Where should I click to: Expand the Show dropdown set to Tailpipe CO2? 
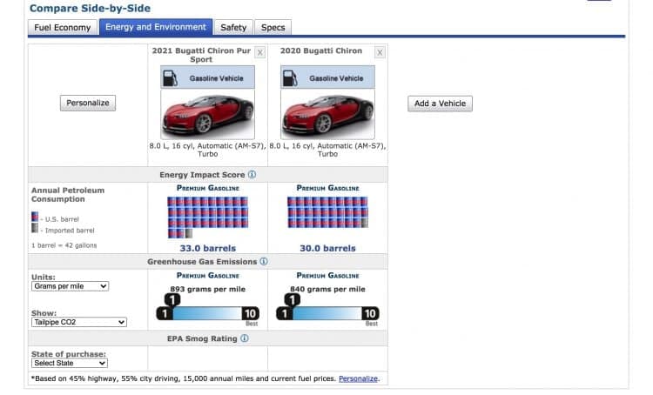click(x=78, y=322)
